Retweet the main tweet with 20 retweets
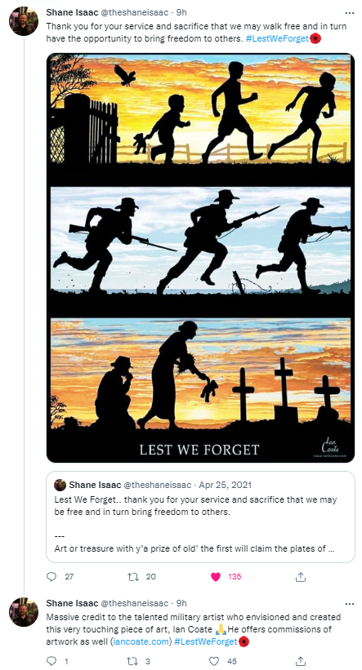362x670 pixels. [133, 577]
